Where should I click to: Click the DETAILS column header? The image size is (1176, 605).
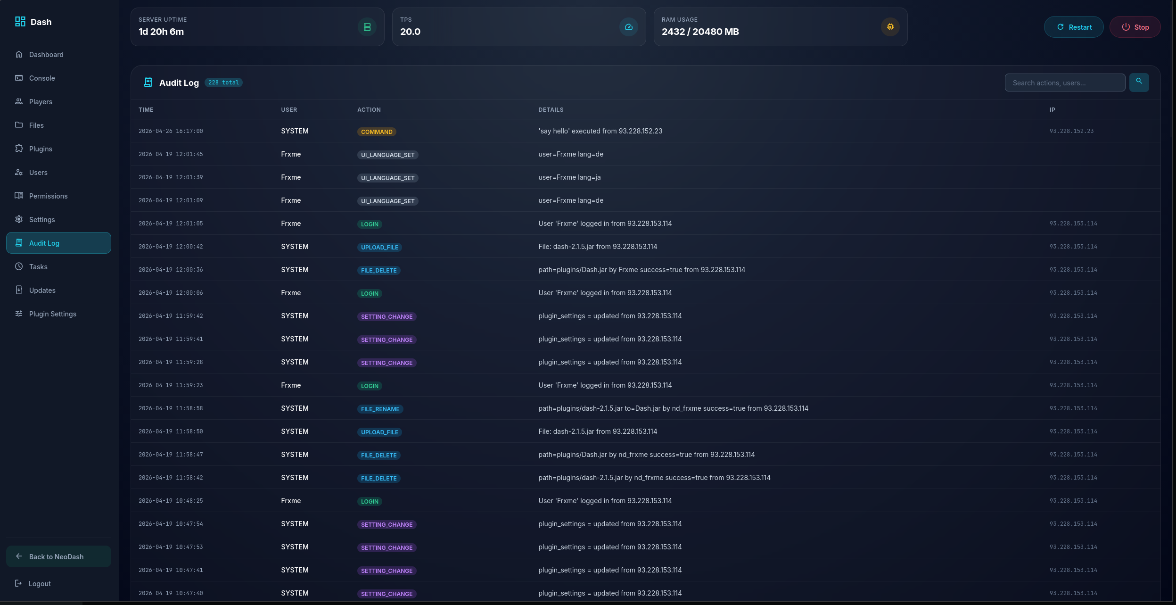[551, 109]
